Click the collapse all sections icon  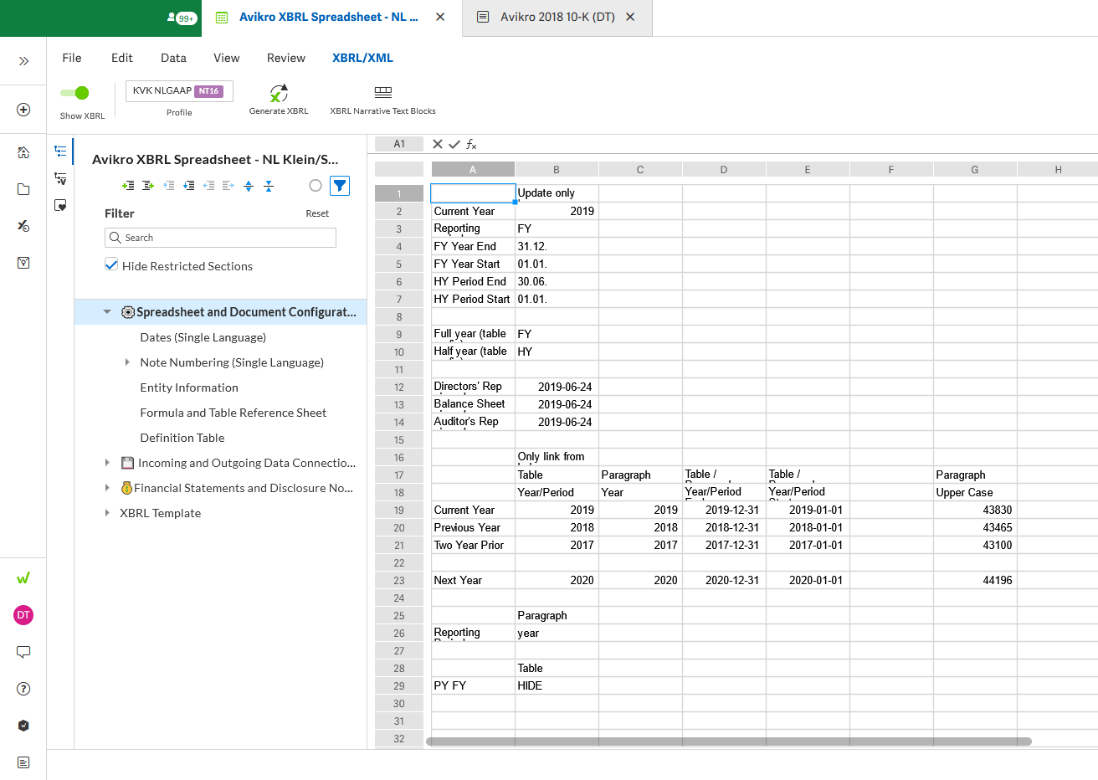pos(269,186)
